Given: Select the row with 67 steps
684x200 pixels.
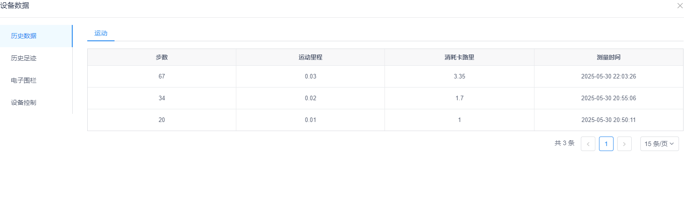Looking at the screenshot, I should [x=385, y=77].
